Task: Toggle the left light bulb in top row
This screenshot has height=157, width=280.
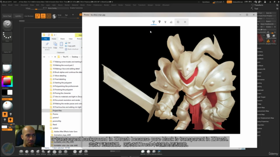Action: click(5, 114)
